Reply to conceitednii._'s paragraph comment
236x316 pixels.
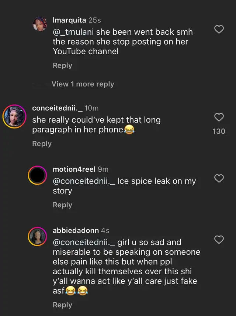click(x=42, y=144)
